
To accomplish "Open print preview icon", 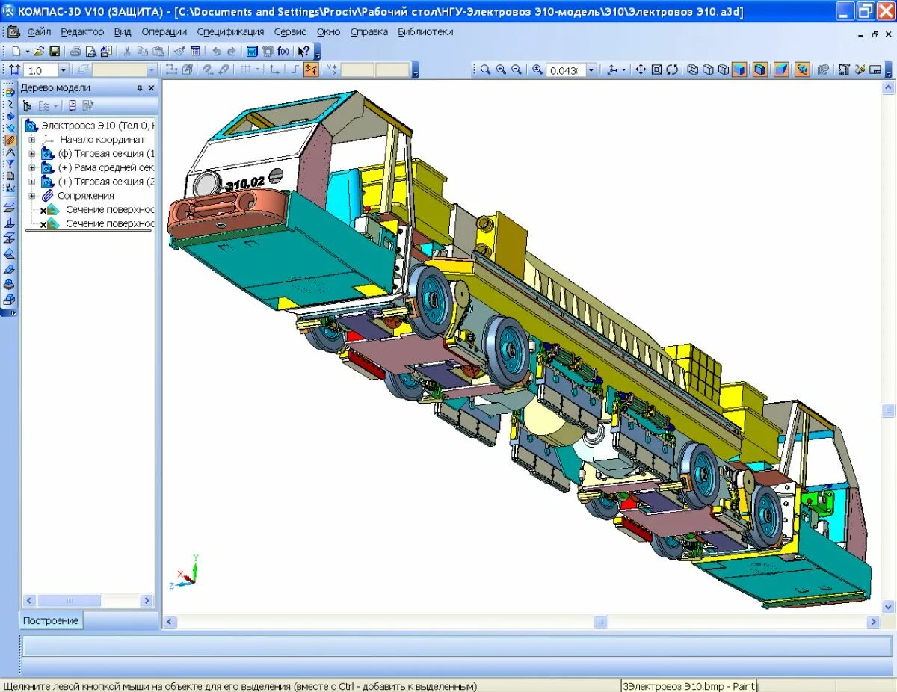I will click(90, 52).
